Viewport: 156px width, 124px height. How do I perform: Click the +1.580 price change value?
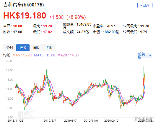click(x=56, y=17)
